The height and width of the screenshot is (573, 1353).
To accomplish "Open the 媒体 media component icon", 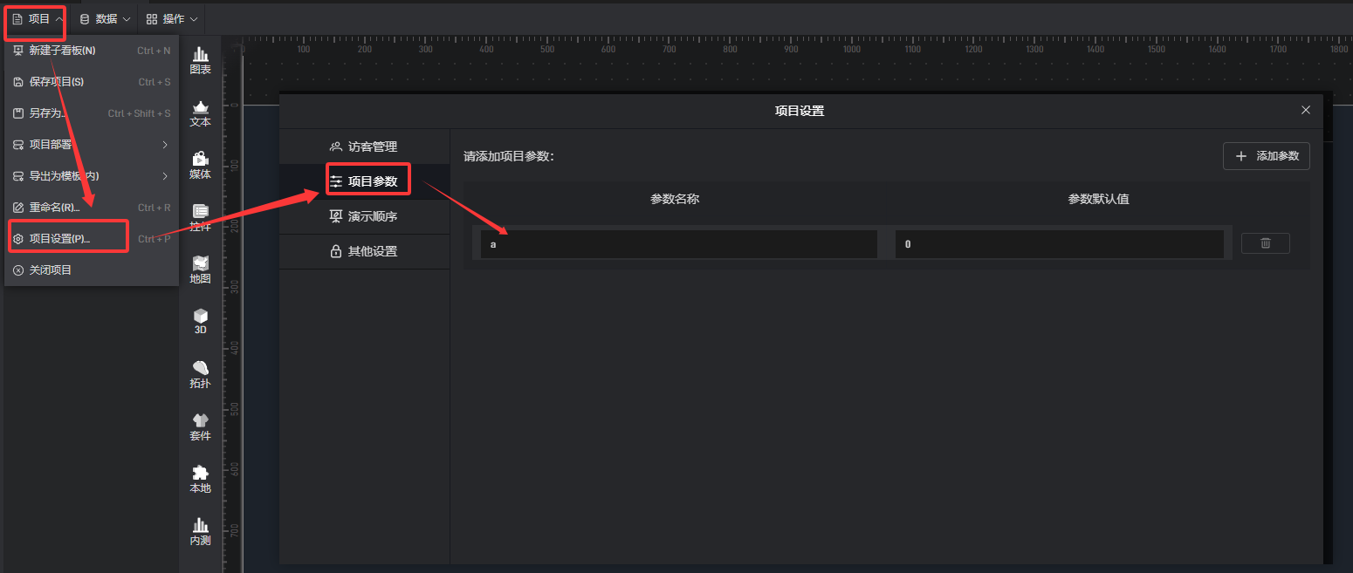I will (201, 165).
